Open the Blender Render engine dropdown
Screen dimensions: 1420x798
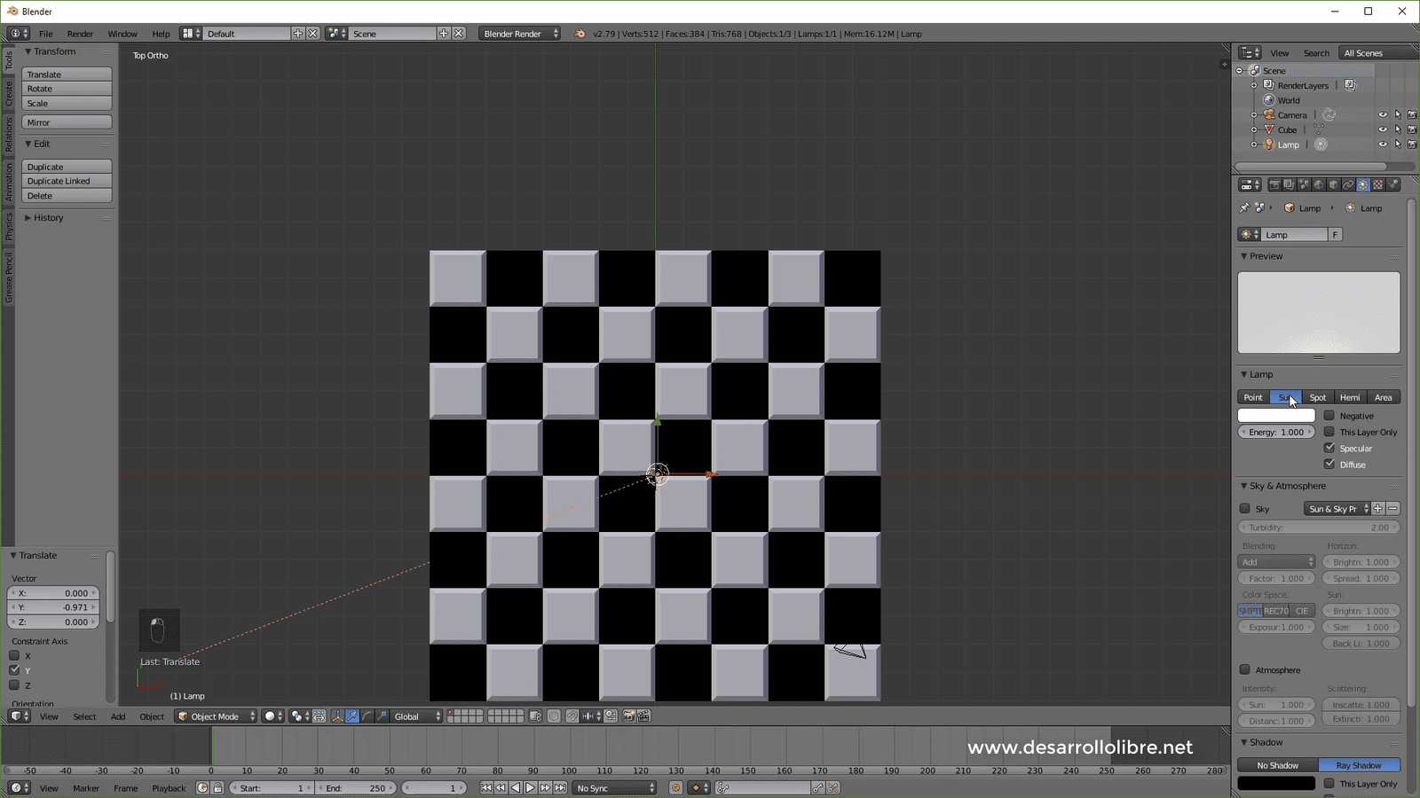coord(520,34)
